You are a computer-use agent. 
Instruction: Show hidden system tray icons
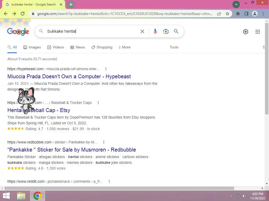(231, 196)
